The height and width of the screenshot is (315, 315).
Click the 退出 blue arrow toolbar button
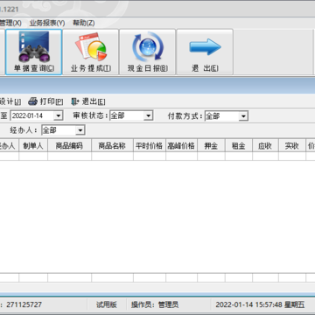pos(205,52)
